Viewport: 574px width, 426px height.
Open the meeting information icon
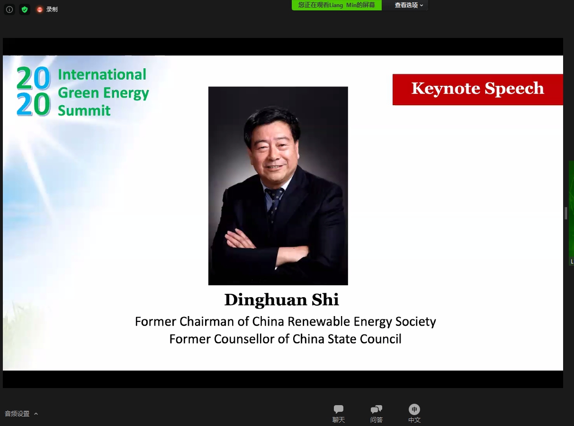(9, 9)
